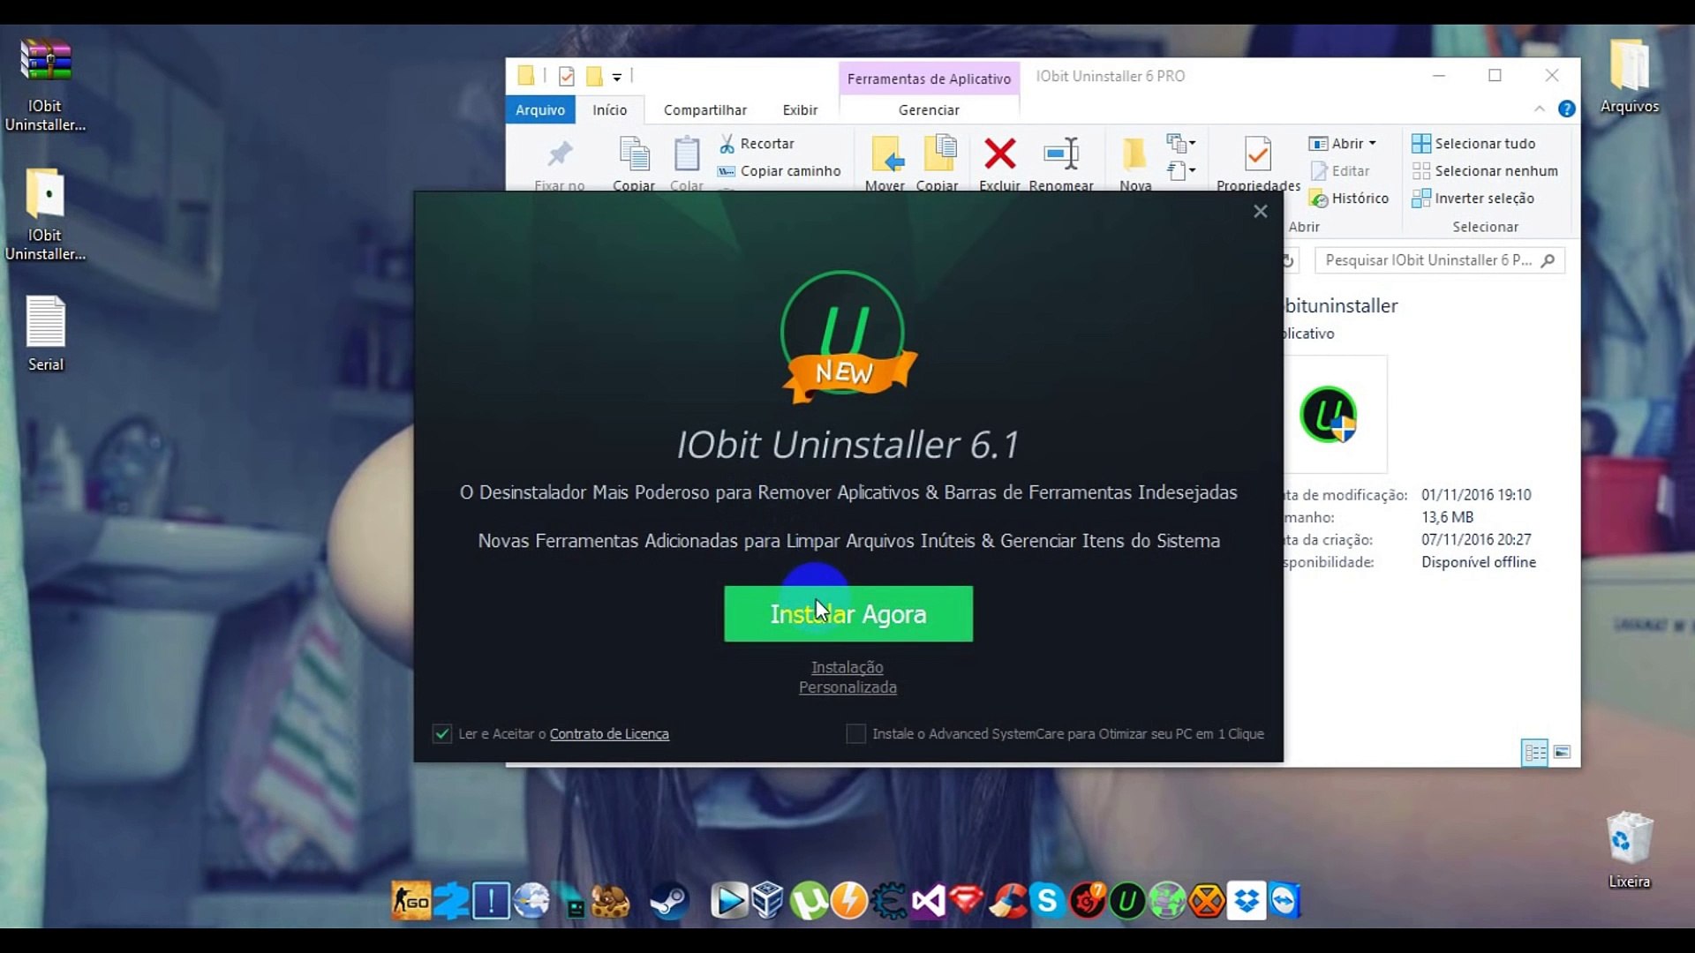This screenshot has height=953, width=1695.
Task: Click the Propriedades checkmark icon
Action: click(x=1257, y=154)
